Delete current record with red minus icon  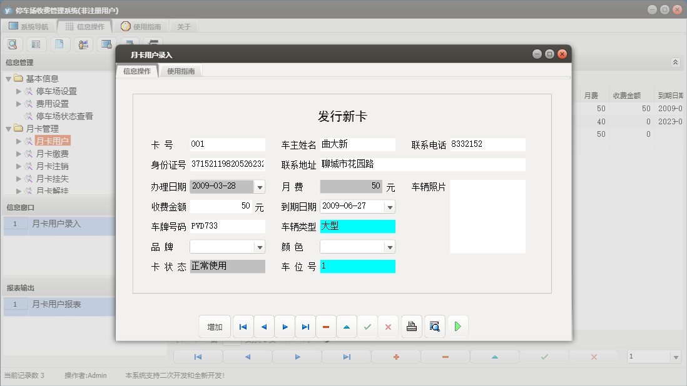pyautogui.click(x=326, y=326)
